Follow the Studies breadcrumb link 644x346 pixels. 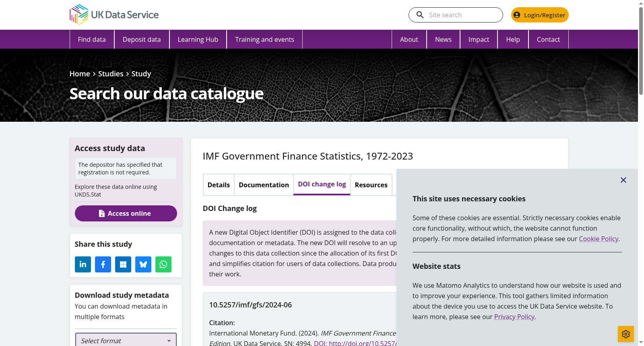(x=111, y=74)
